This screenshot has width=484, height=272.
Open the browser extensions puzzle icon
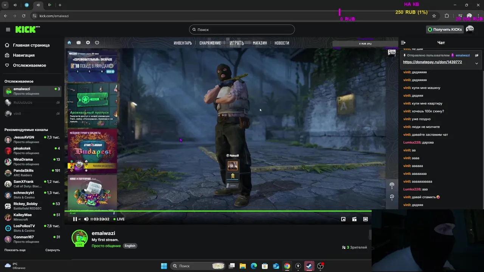click(447, 16)
